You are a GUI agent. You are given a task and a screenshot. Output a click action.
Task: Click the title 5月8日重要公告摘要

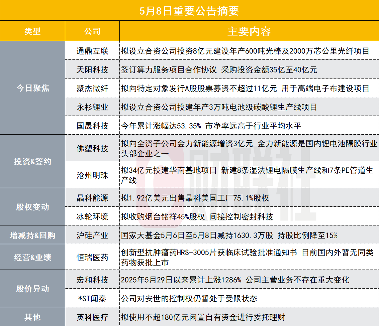[189, 11]
